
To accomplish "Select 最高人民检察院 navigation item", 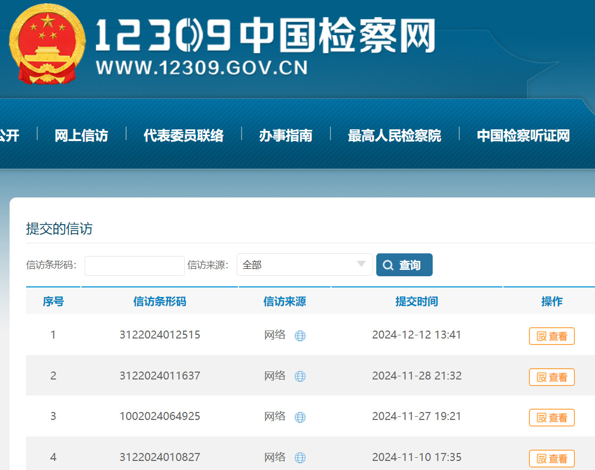I will pos(394,136).
